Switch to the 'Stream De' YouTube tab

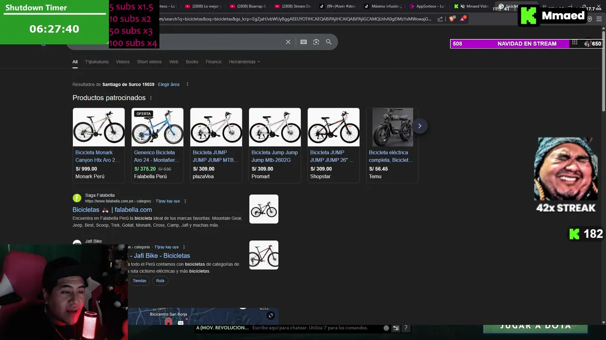tap(292, 6)
